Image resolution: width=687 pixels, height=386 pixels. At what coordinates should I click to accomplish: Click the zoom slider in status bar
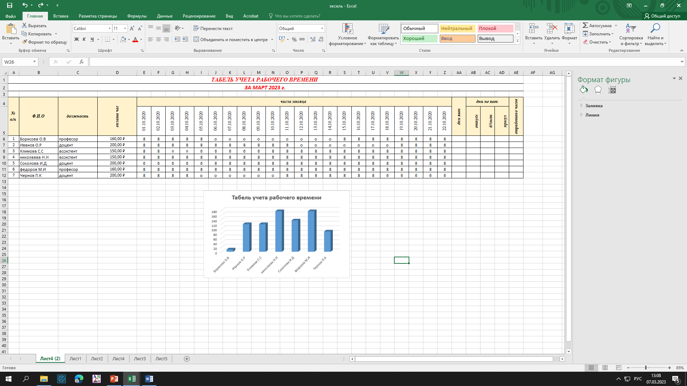coord(646,368)
